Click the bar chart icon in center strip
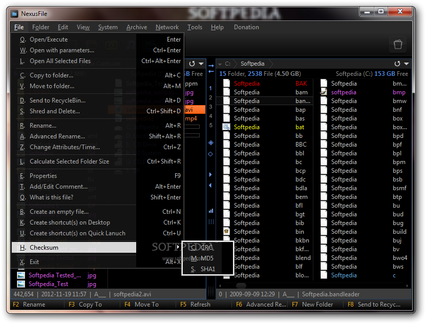The width and height of the screenshot is (426, 324). 211,211
